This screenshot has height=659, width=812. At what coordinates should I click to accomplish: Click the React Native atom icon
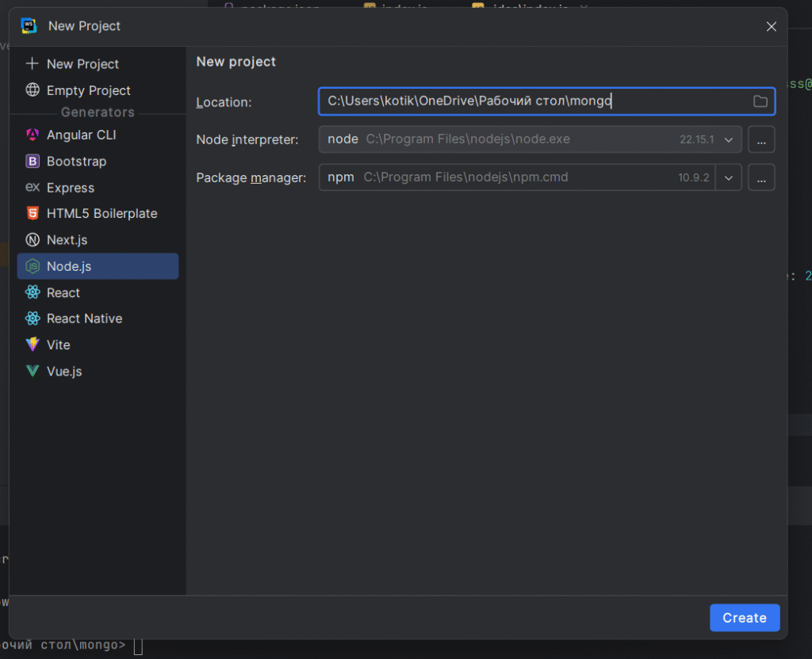(x=33, y=318)
